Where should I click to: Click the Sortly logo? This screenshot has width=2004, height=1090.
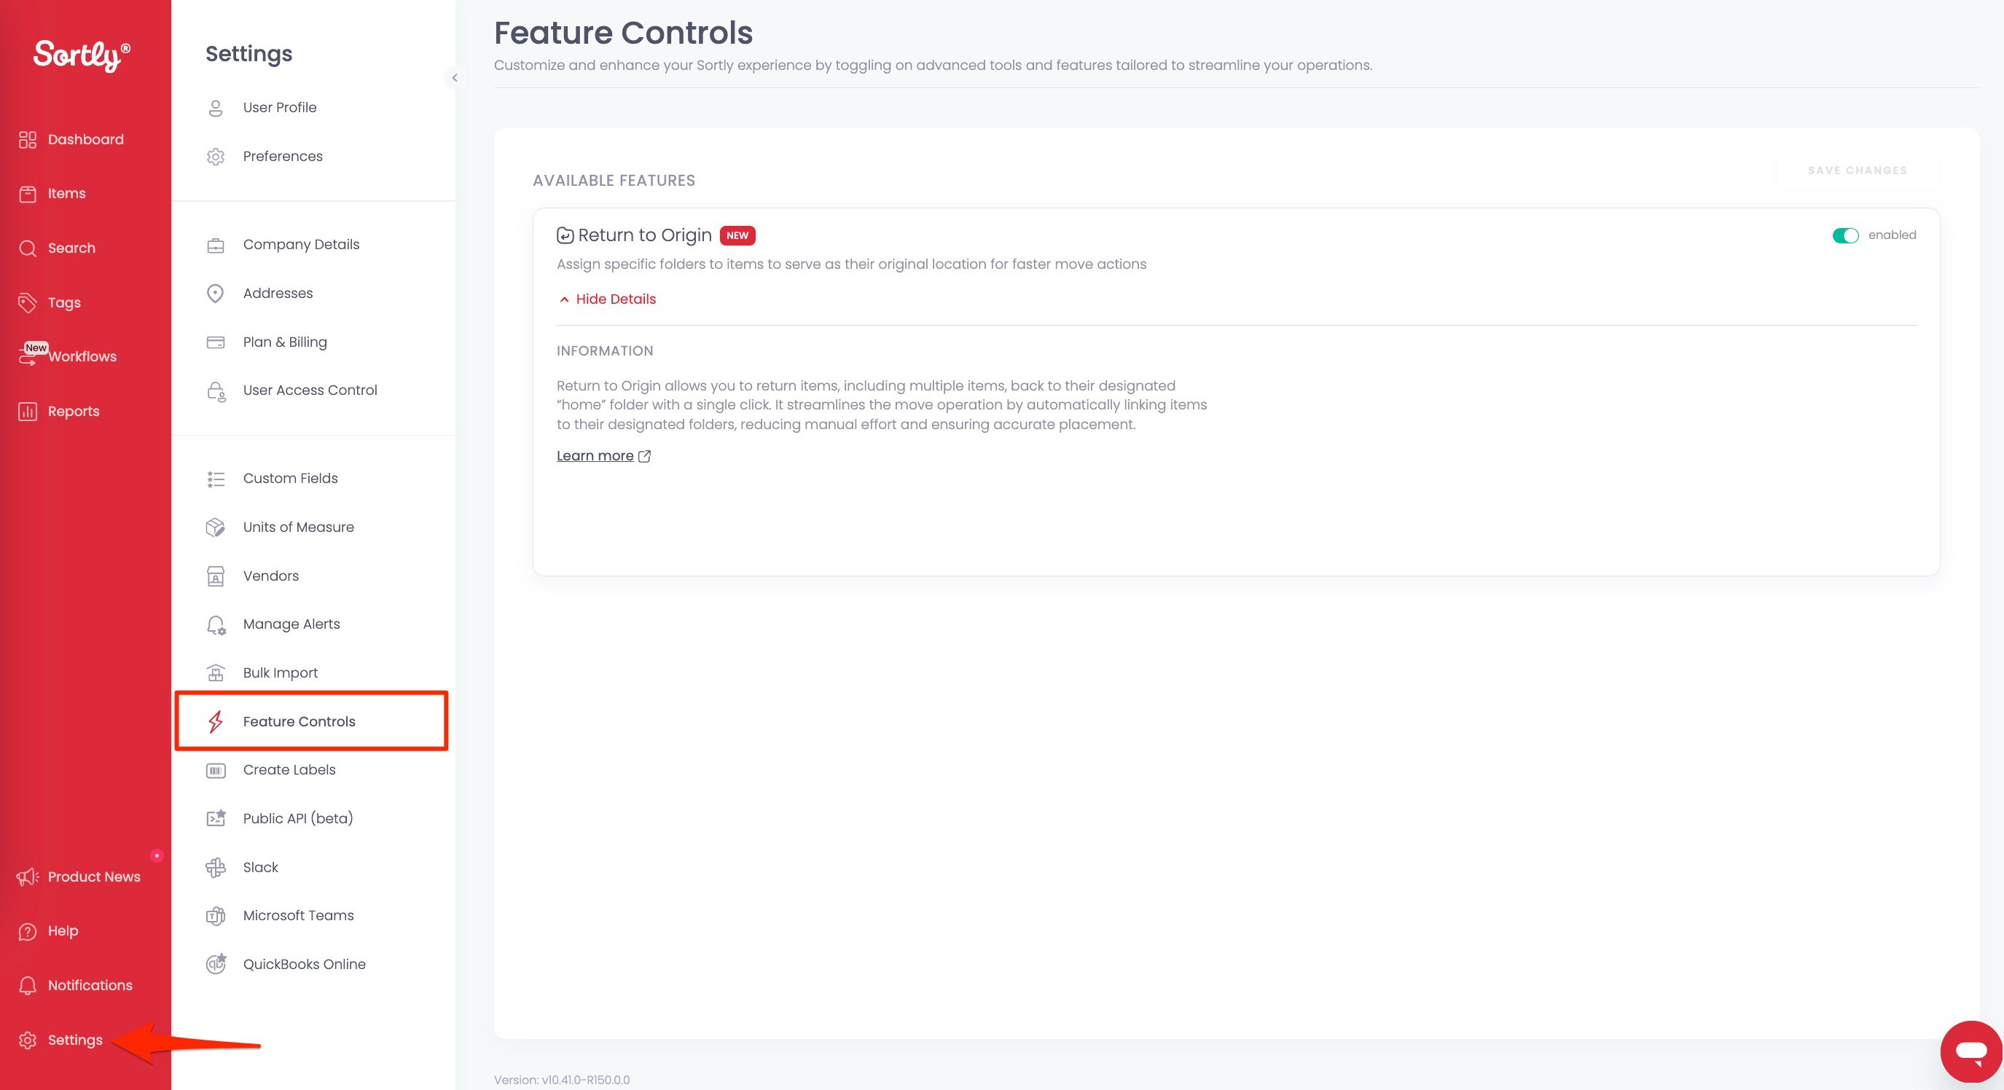(82, 55)
